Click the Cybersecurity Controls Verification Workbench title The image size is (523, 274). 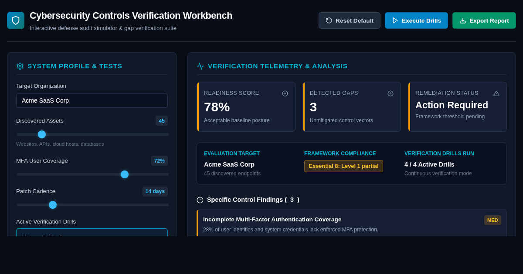click(131, 16)
